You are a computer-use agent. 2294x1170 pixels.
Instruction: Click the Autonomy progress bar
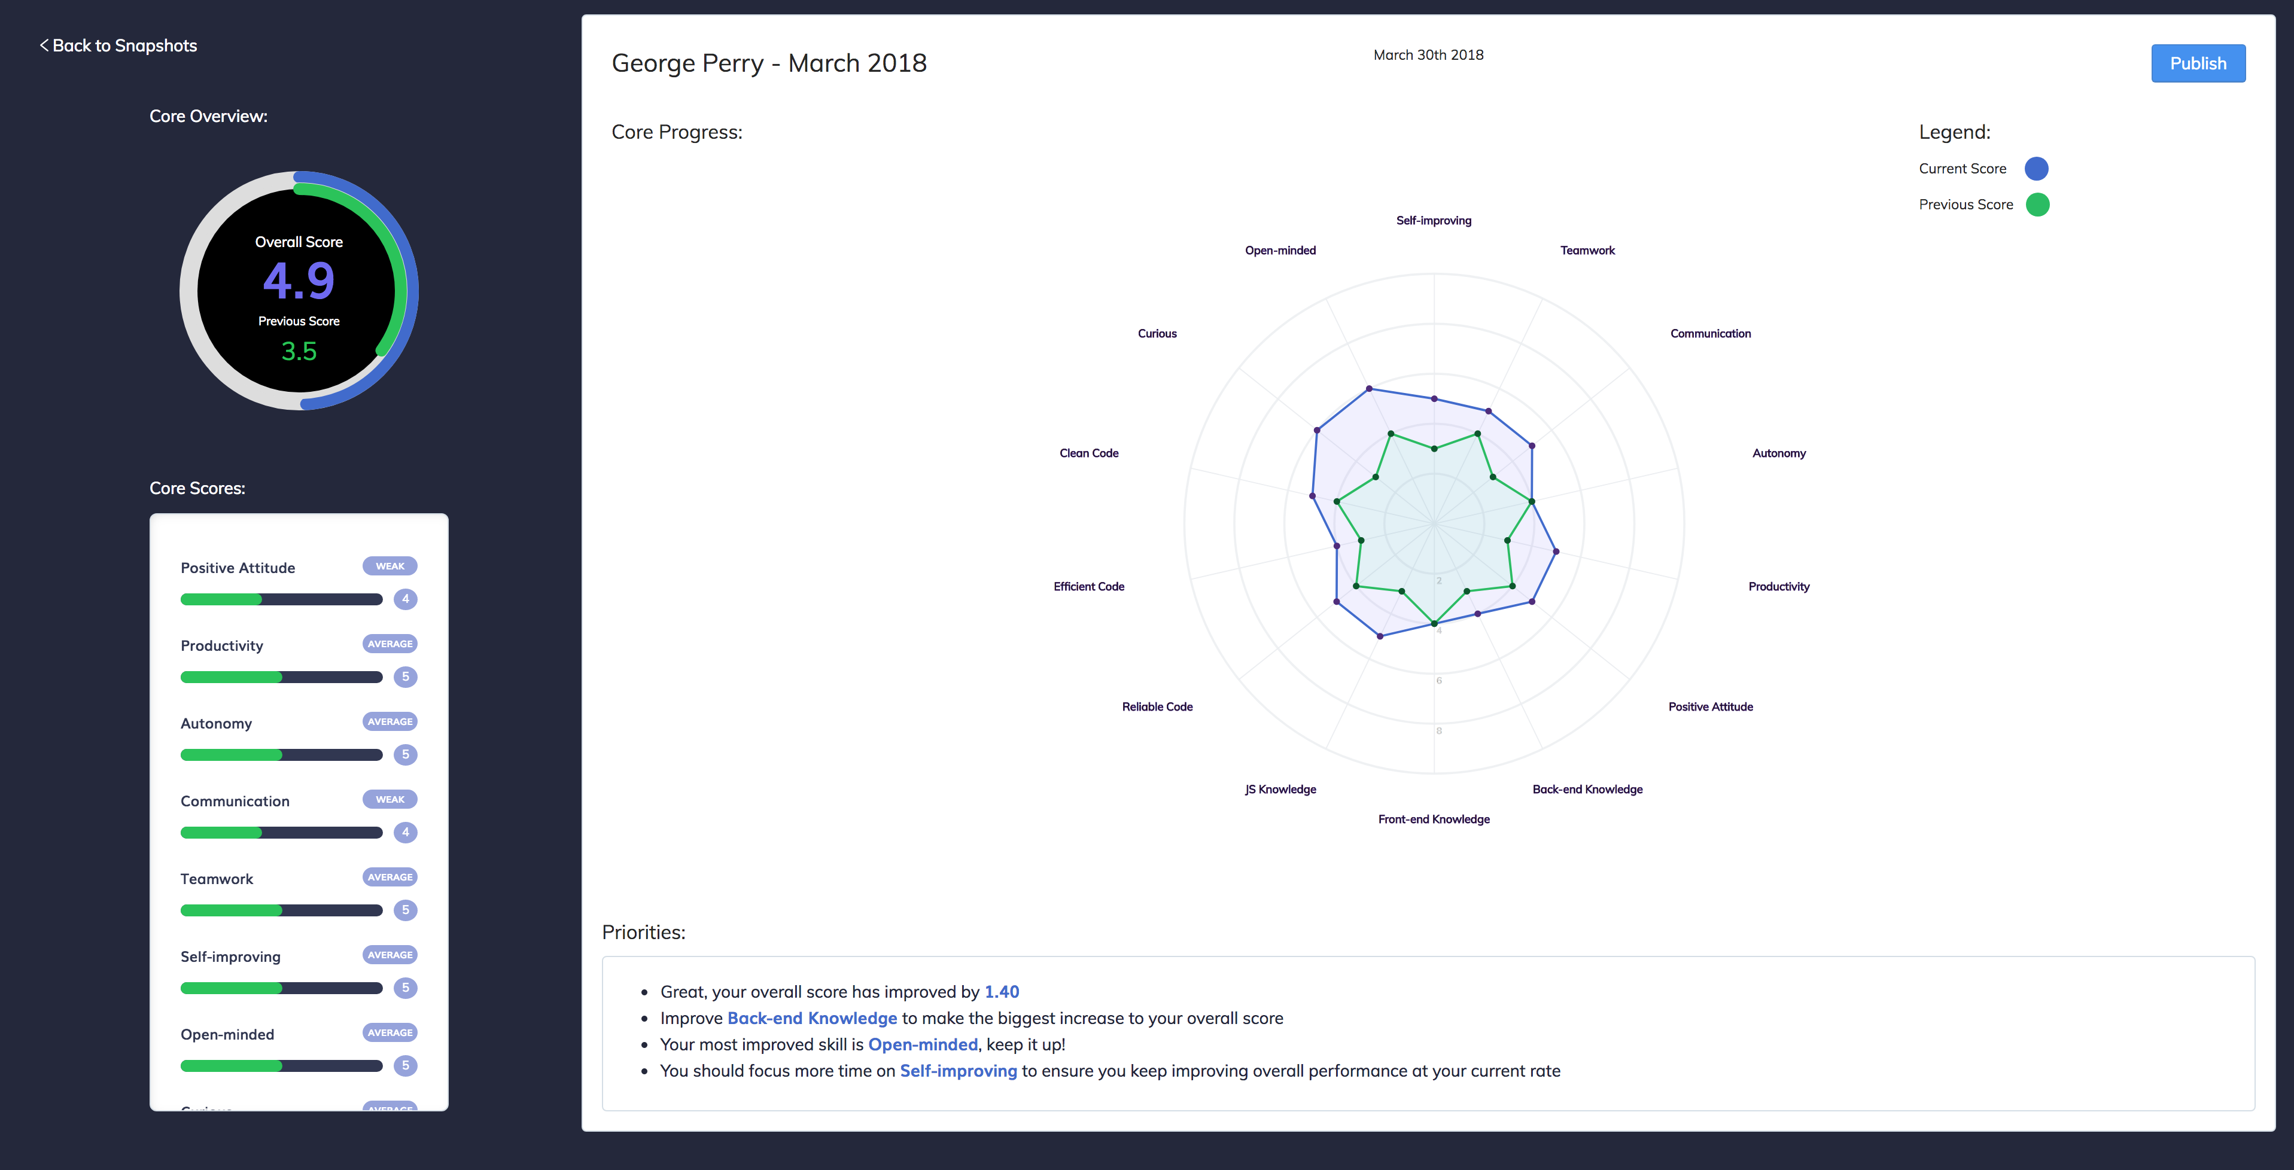coord(281,755)
